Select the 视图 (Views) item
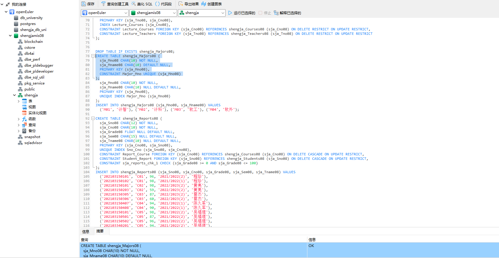499x258 pixels. click(x=32, y=107)
